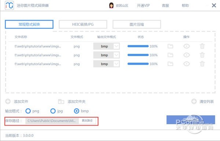Click the png format cell in first row
The image size is (220, 141).
tap(77, 47)
